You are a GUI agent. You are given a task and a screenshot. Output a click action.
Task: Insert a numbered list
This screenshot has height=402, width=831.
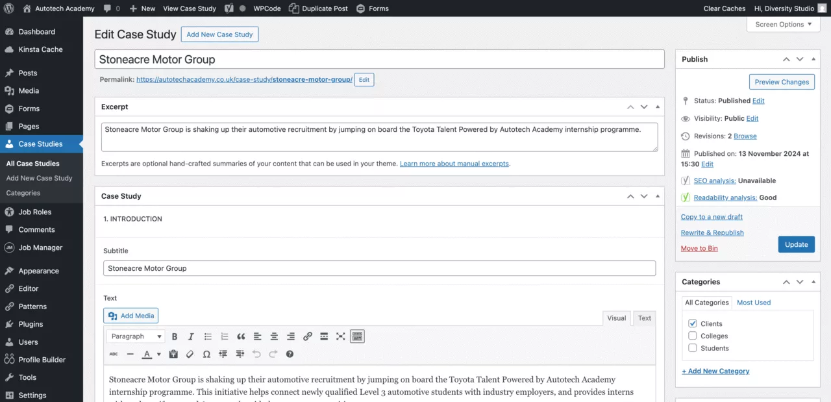pos(225,336)
